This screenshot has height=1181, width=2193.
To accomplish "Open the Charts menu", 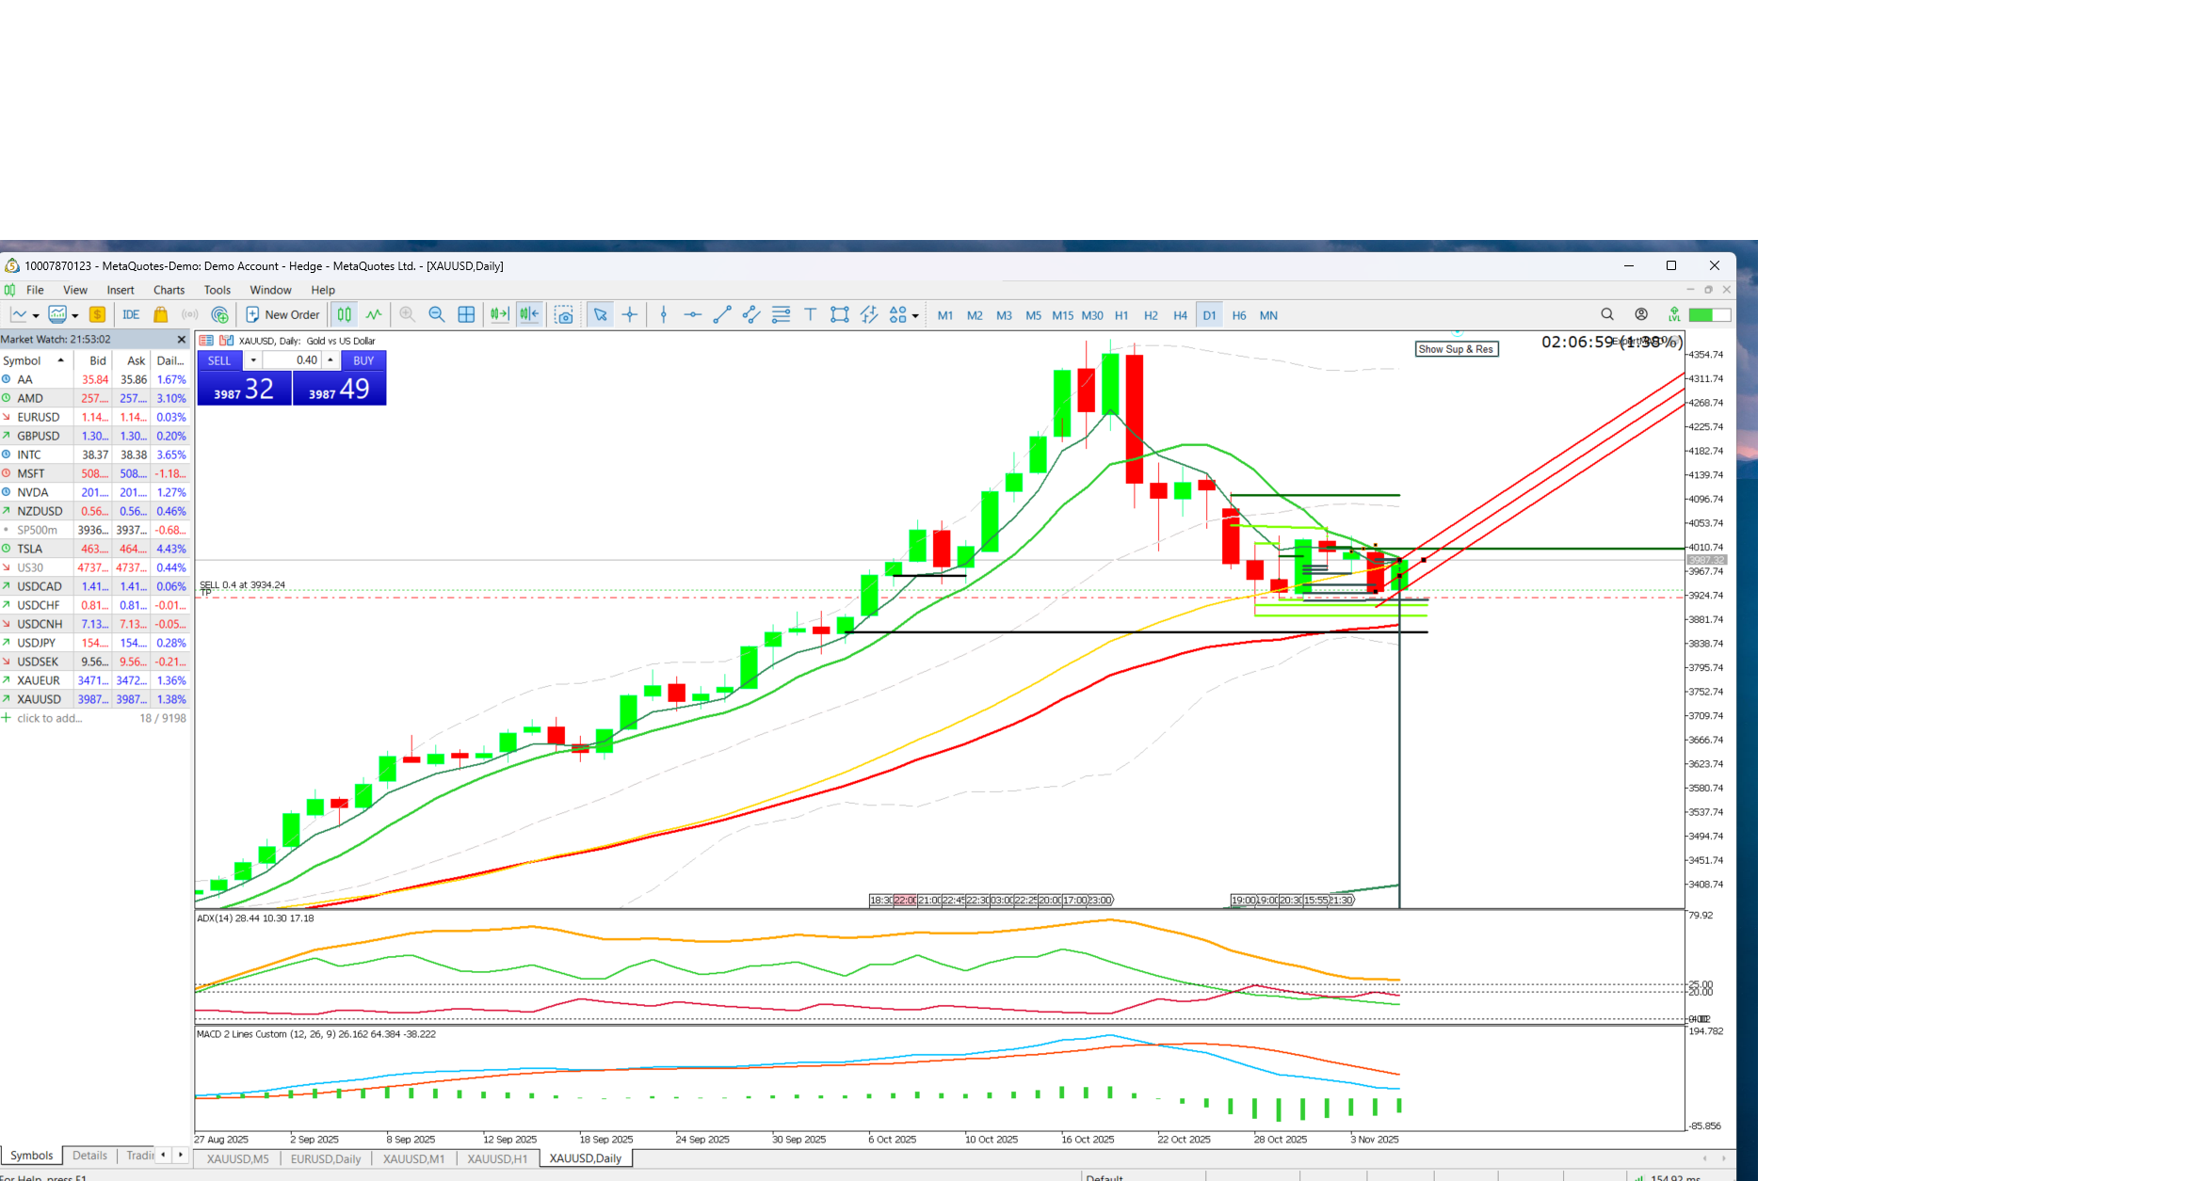I will [169, 290].
